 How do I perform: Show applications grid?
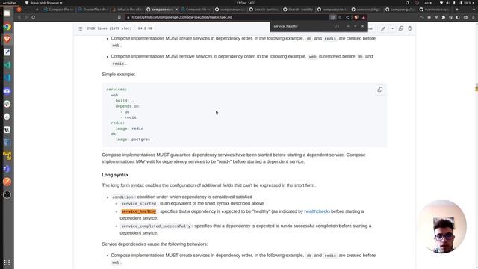point(7,262)
